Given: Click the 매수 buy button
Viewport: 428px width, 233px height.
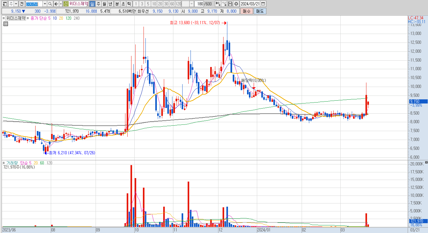Looking at the screenshot, I should point(247,11).
